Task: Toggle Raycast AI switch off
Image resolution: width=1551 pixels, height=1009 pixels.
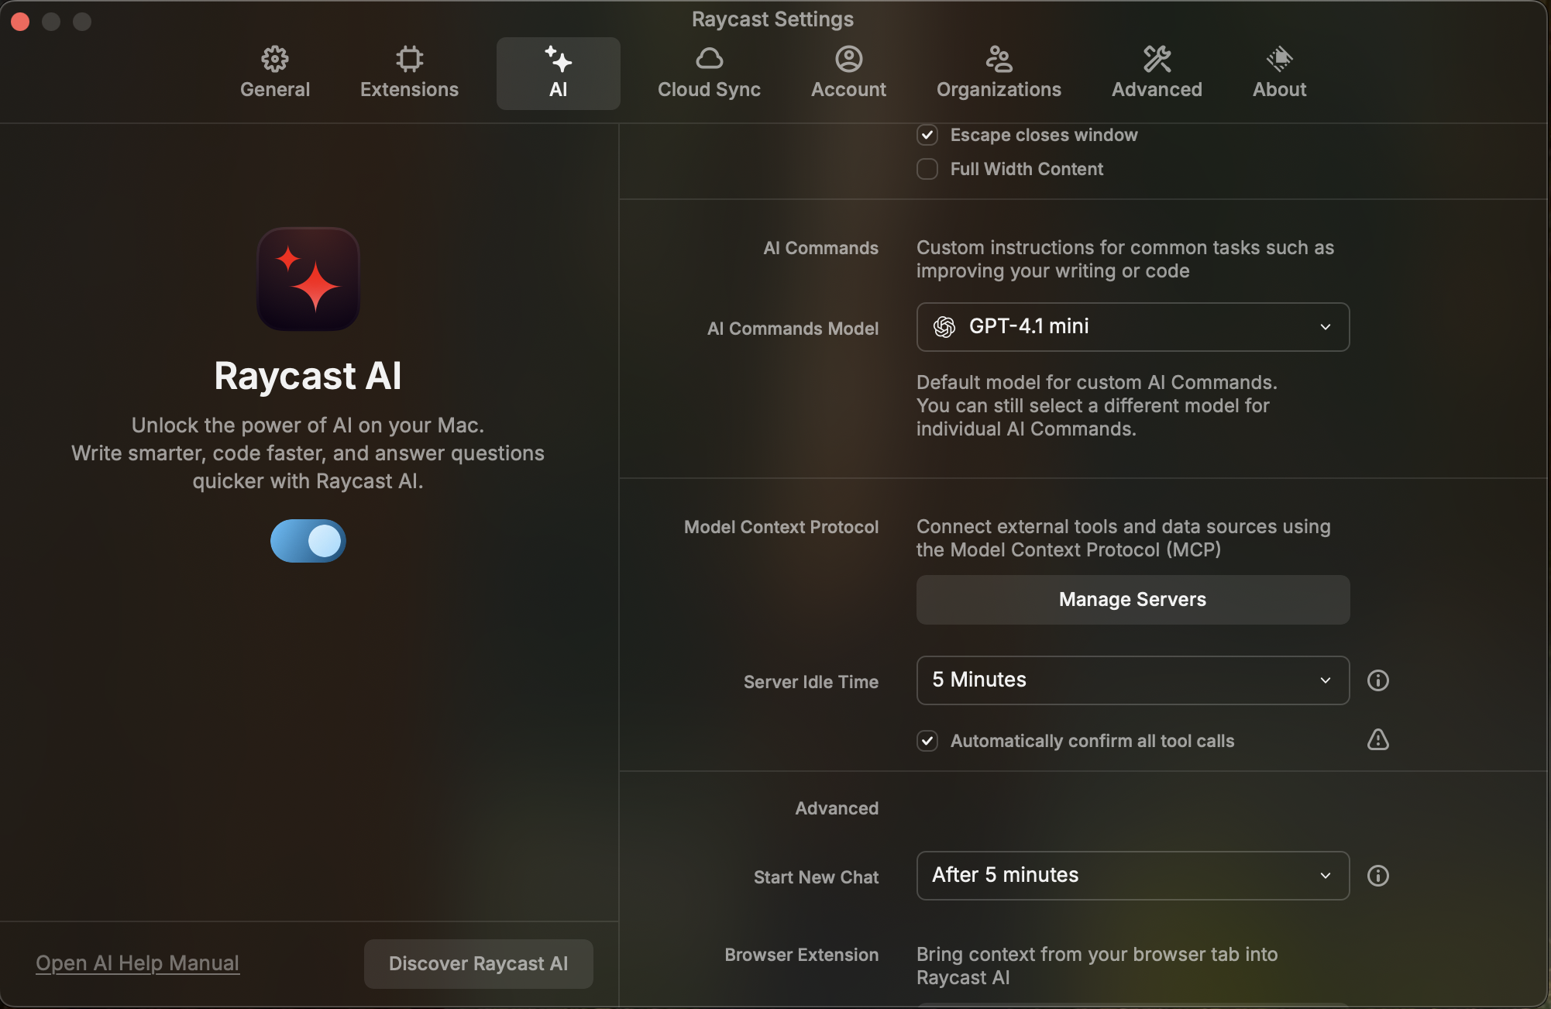Action: 308,541
